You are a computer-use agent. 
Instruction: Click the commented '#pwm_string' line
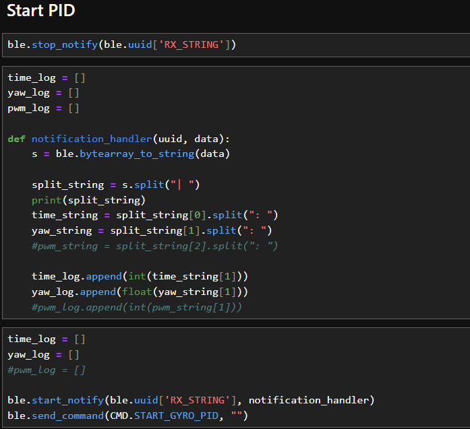coord(155,246)
